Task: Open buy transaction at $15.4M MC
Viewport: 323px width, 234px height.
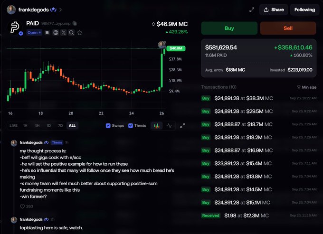Action: point(259,163)
